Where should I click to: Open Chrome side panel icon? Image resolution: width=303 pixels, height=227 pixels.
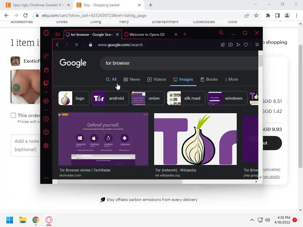click(x=278, y=15)
